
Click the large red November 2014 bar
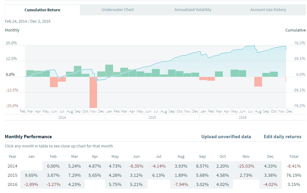[93, 92]
